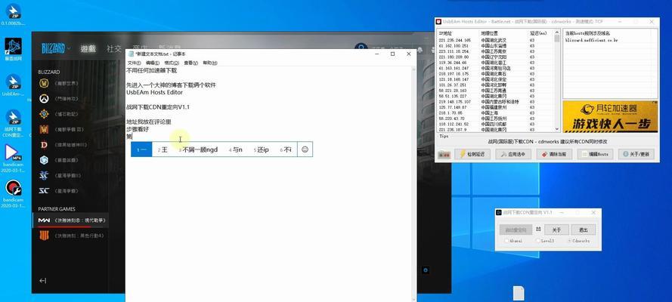Click the grayed redirect button in CDN tool
The height and width of the screenshot is (302, 672).
(x=516, y=230)
